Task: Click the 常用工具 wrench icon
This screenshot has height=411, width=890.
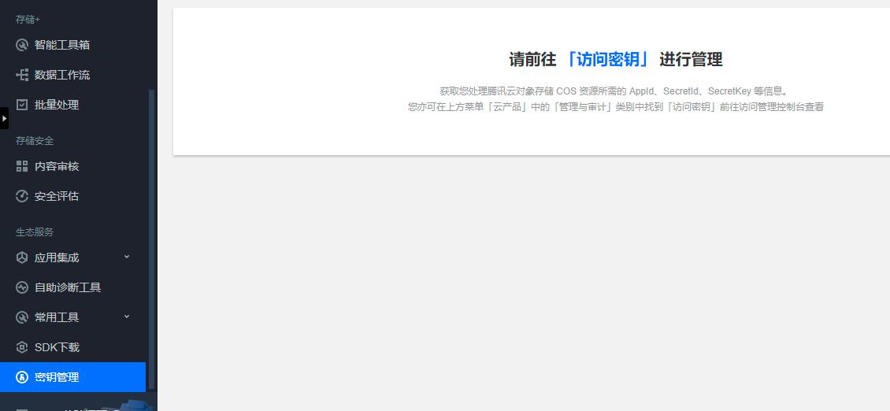Action: coord(22,317)
